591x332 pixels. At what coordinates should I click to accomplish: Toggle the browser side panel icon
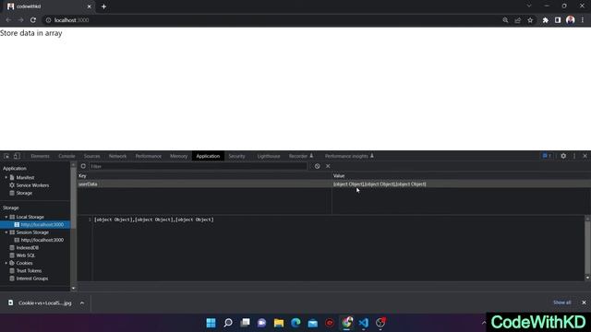point(558,20)
